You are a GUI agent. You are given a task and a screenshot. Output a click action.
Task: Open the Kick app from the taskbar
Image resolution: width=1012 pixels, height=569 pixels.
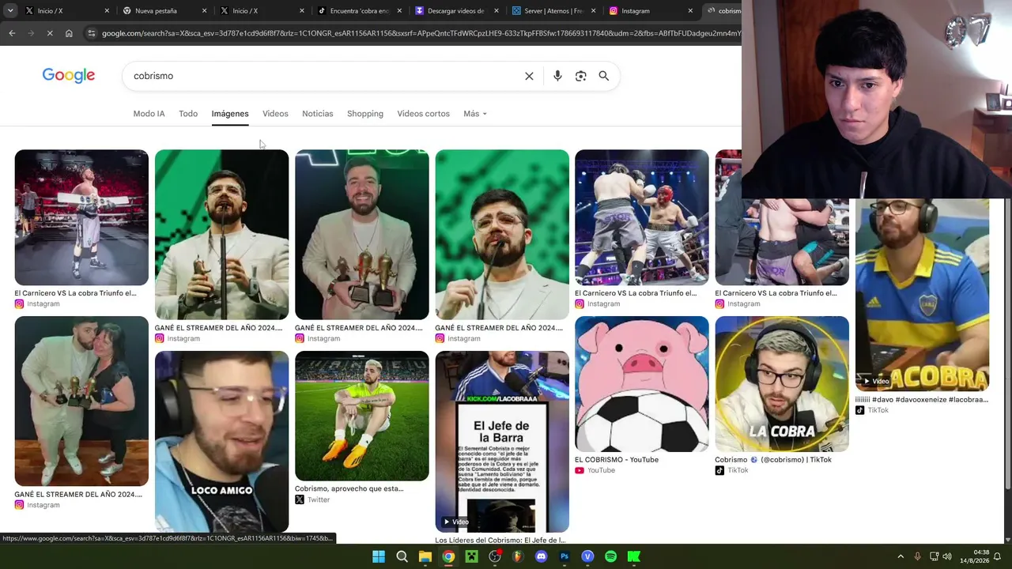click(x=634, y=556)
